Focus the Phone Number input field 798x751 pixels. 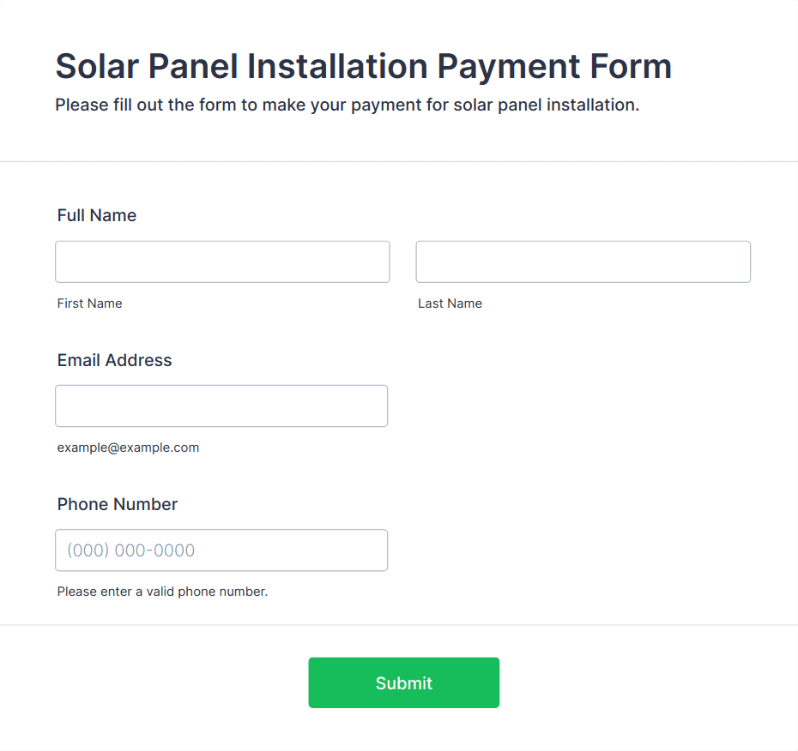(221, 550)
